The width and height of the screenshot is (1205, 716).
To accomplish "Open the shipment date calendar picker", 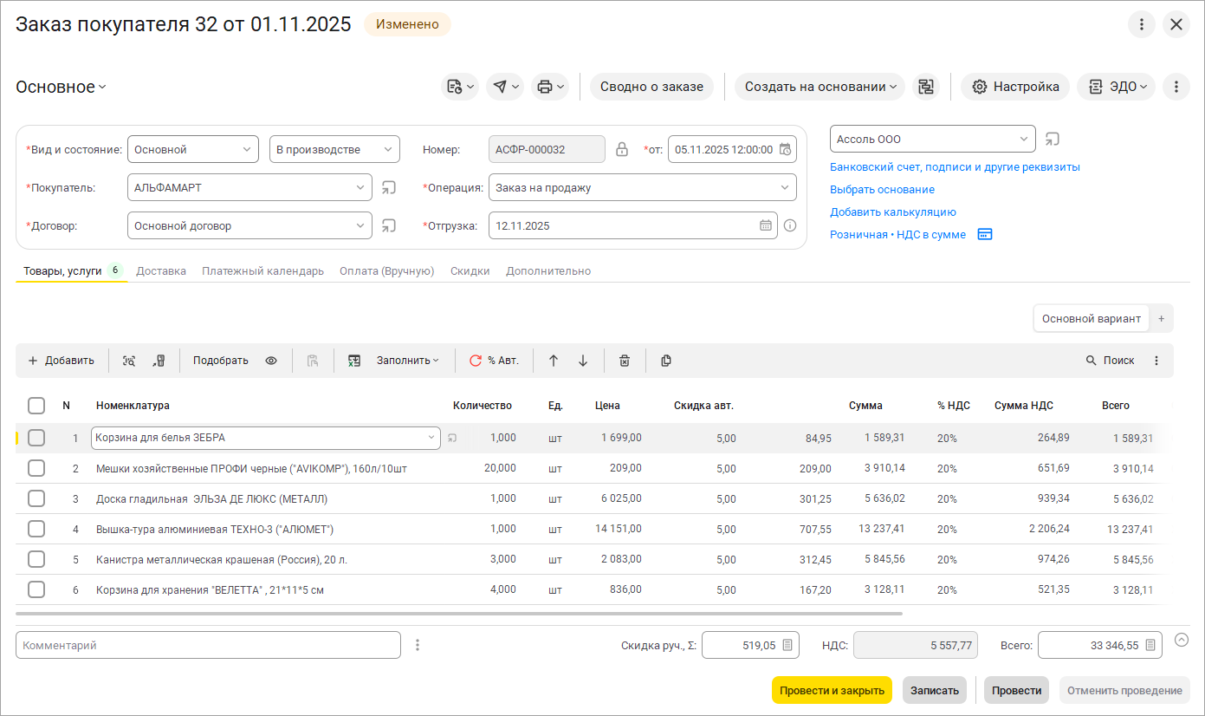I will click(765, 225).
